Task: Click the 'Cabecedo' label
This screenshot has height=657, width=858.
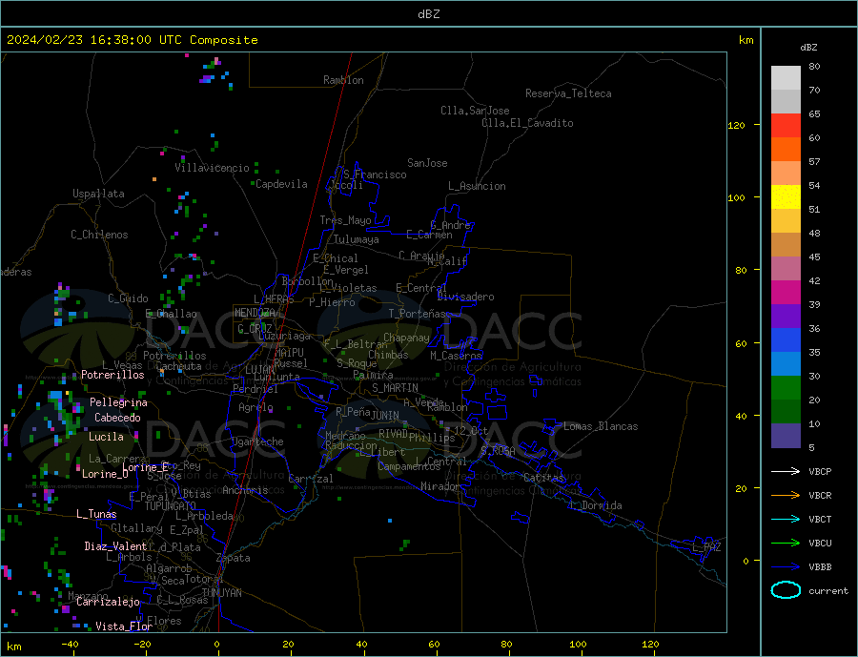Action: [117, 418]
